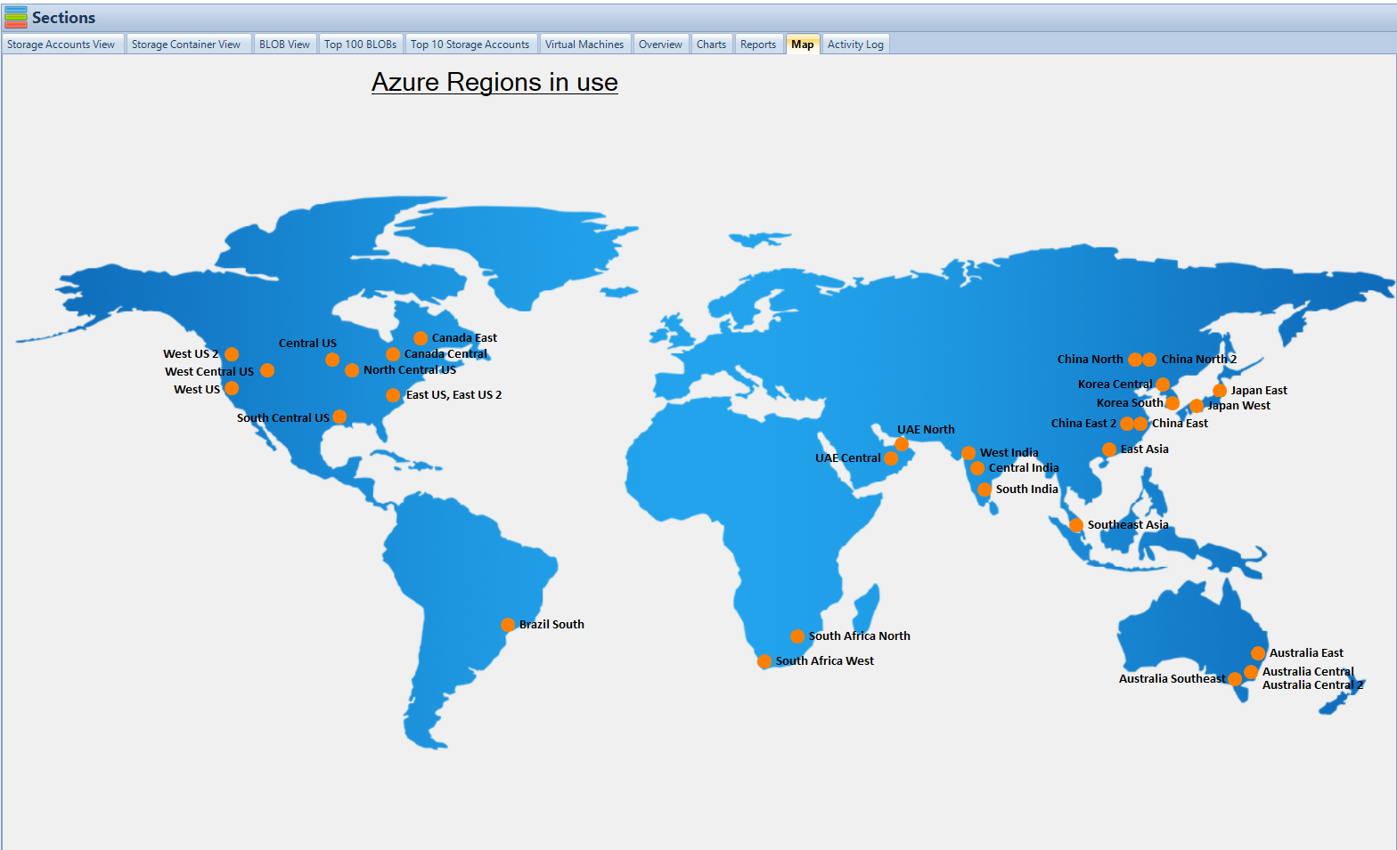This screenshot has height=850, width=1397.
Task: Select the China East marker dot
Action: pyautogui.click(x=1140, y=424)
